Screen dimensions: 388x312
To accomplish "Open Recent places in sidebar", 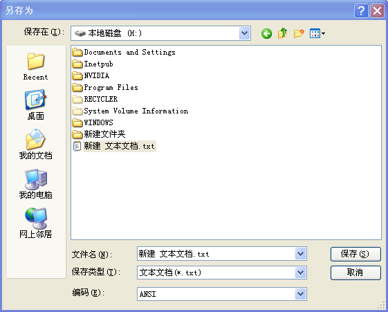I will coord(36,66).
